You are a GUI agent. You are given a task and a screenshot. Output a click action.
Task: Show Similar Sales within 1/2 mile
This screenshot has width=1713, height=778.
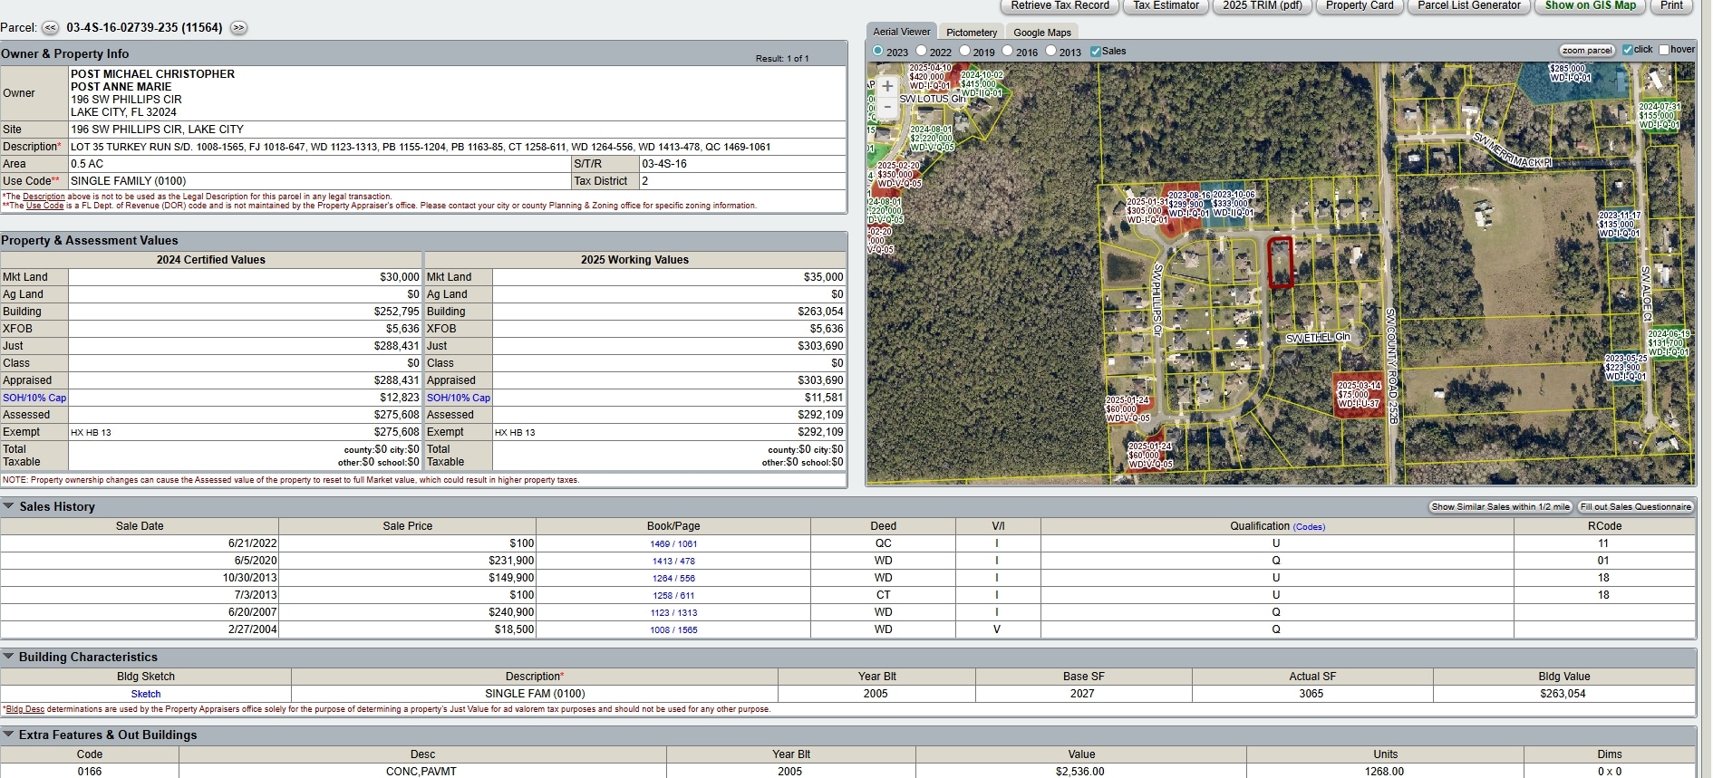click(x=1500, y=507)
